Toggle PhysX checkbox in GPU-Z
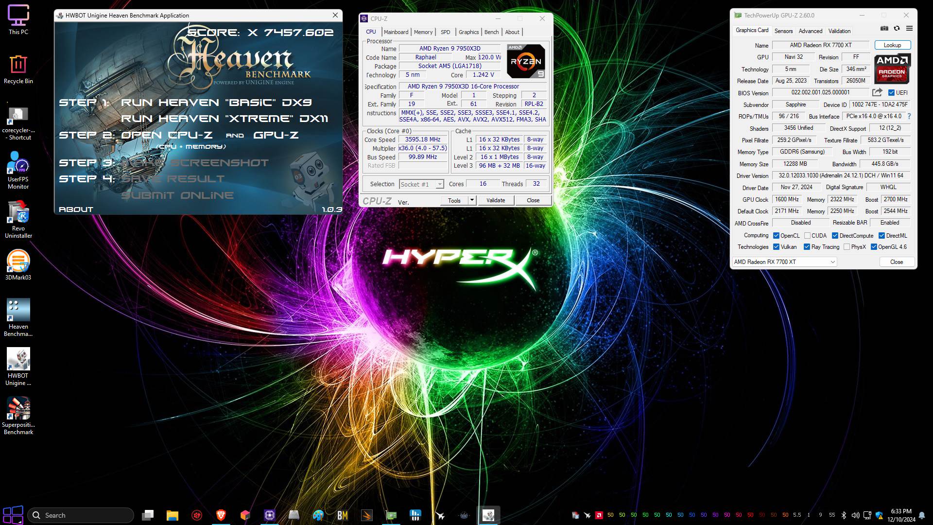The width and height of the screenshot is (933, 525). 847,247
